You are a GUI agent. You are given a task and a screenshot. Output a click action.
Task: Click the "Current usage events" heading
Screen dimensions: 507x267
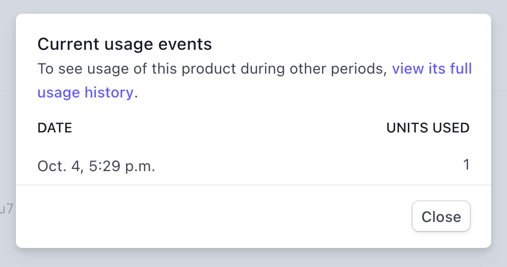point(125,44)
